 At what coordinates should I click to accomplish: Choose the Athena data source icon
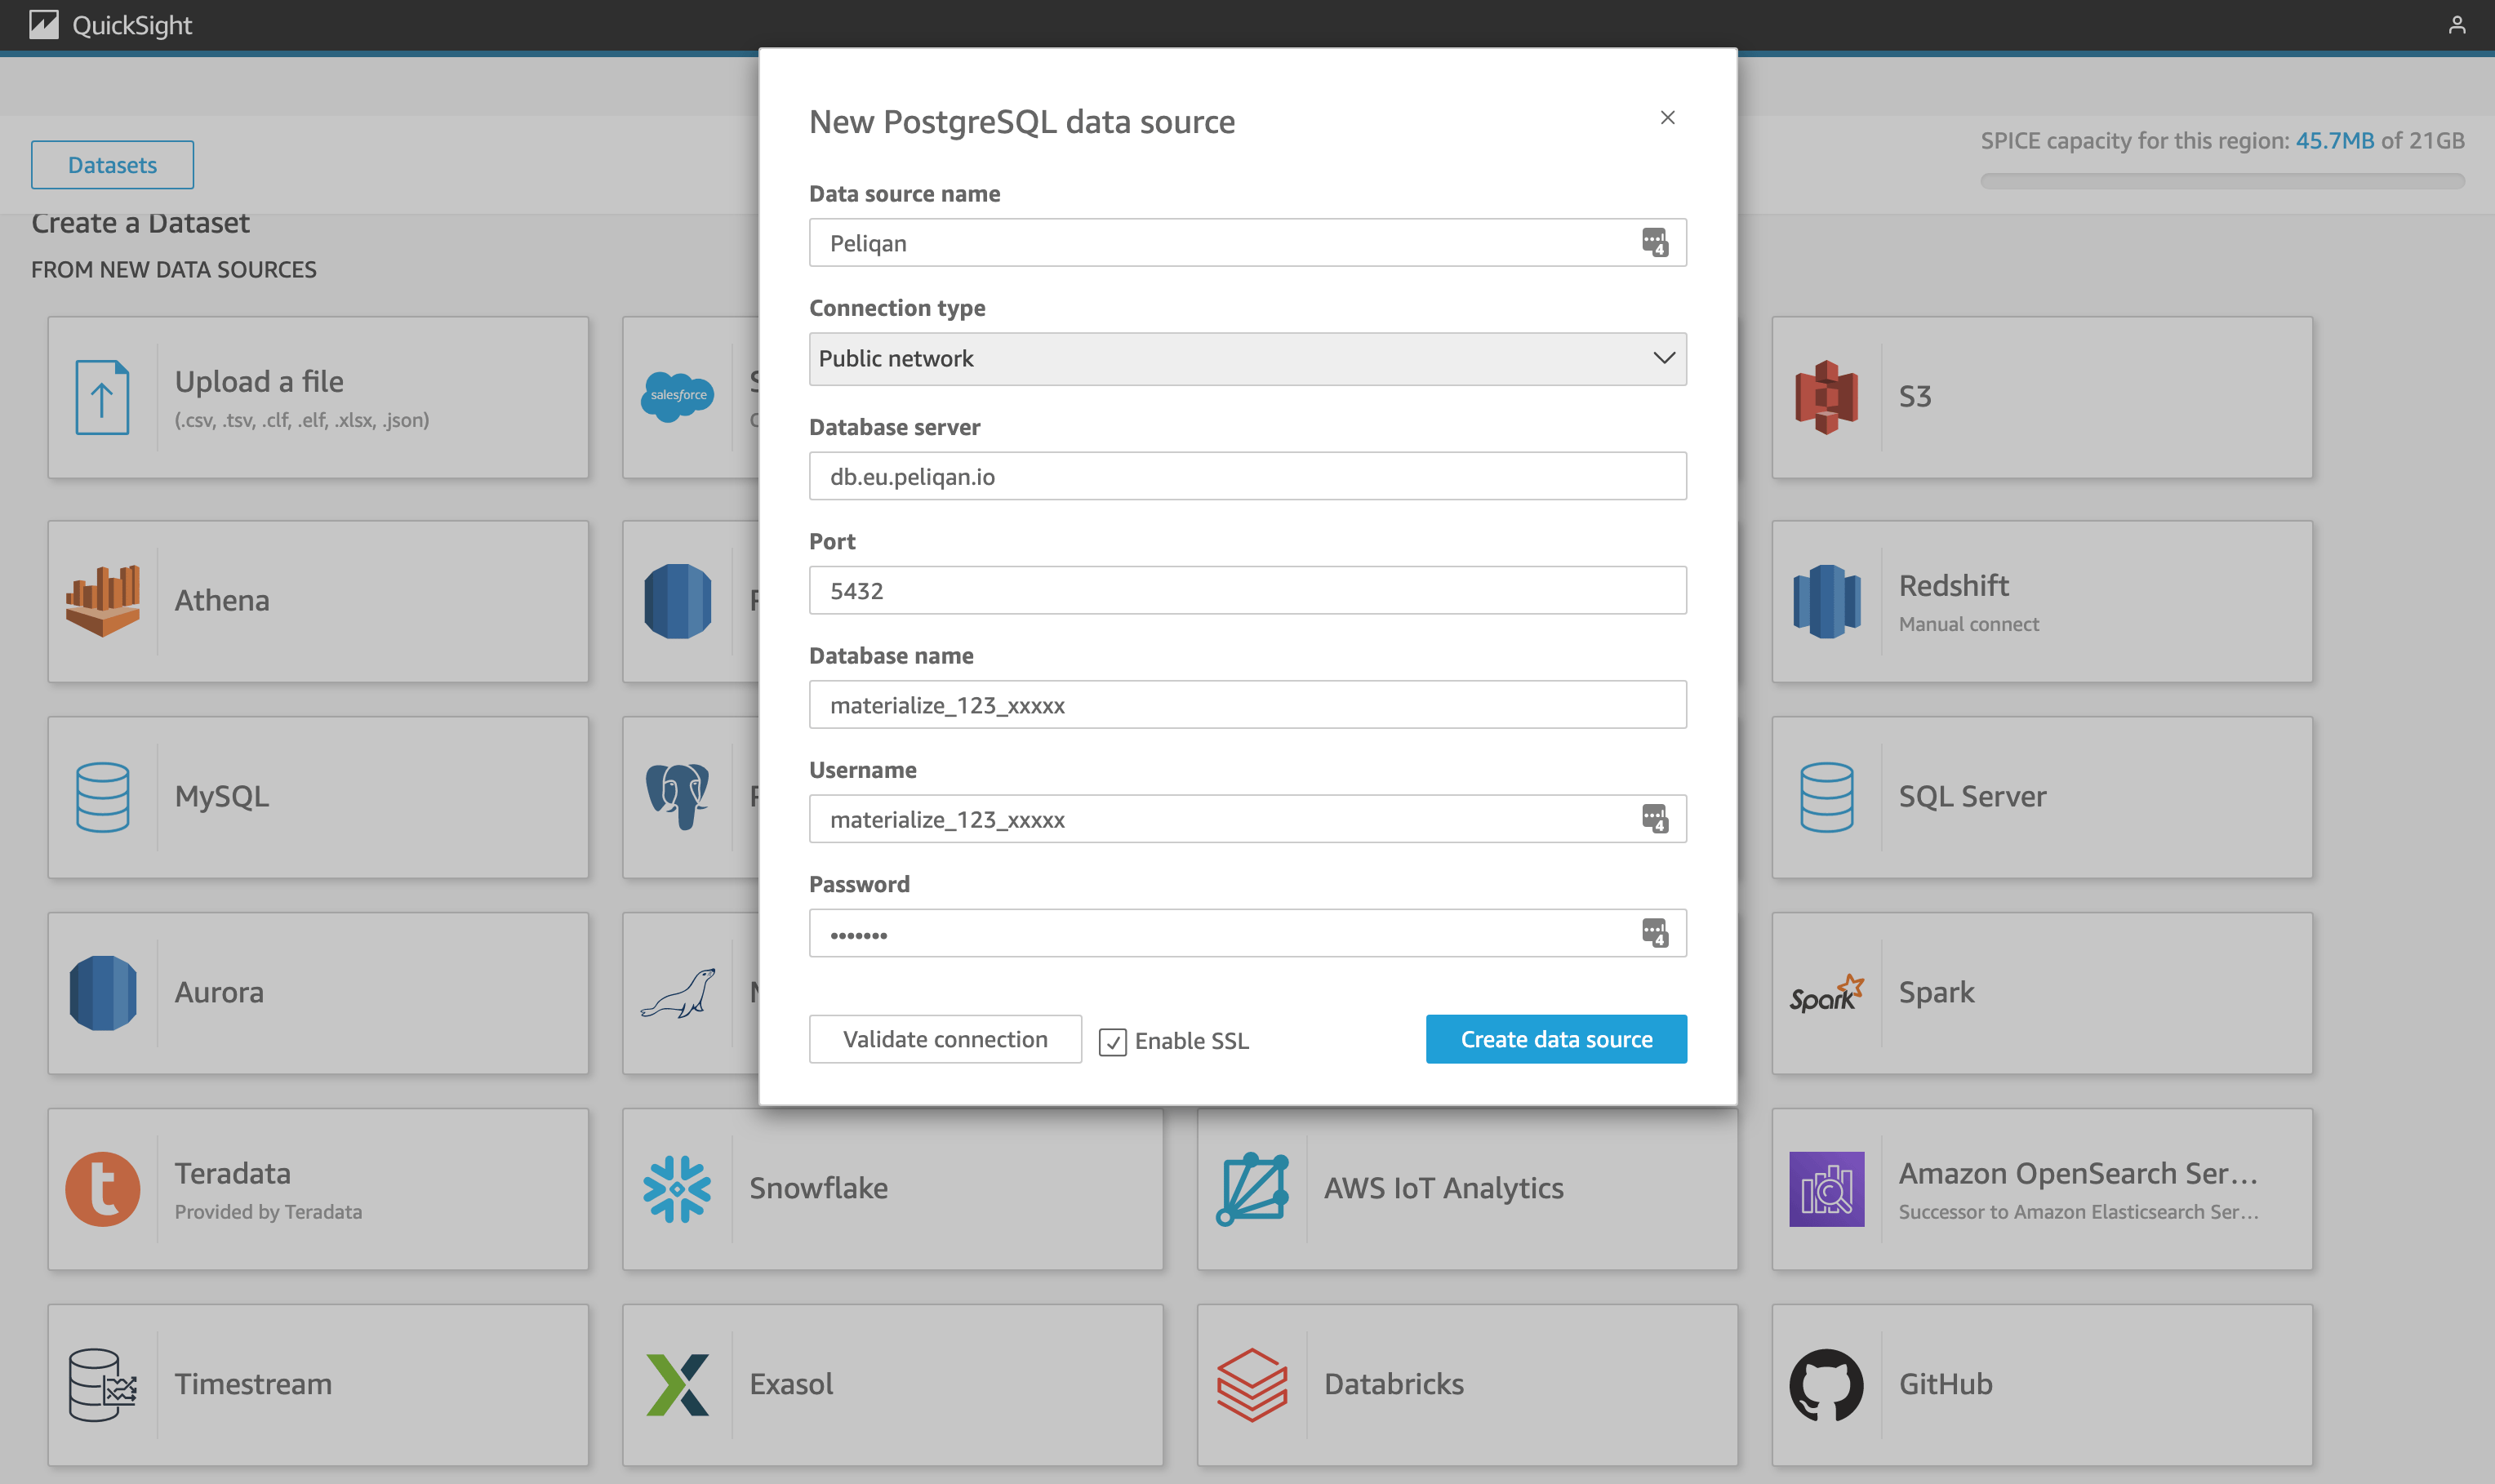102,600
